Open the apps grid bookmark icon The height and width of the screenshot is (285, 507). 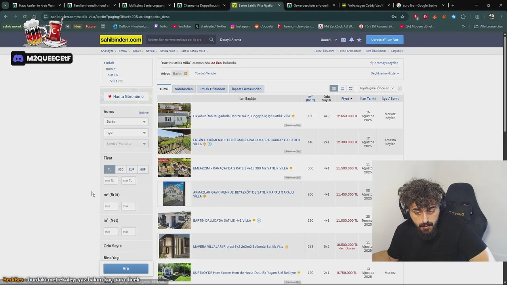pos(103,27)
